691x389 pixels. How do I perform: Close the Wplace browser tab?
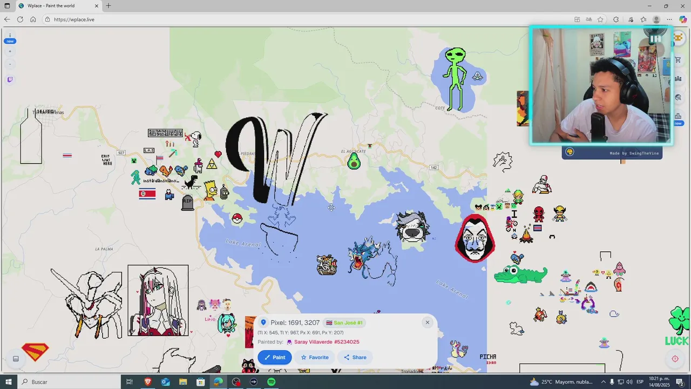(97, 6)
